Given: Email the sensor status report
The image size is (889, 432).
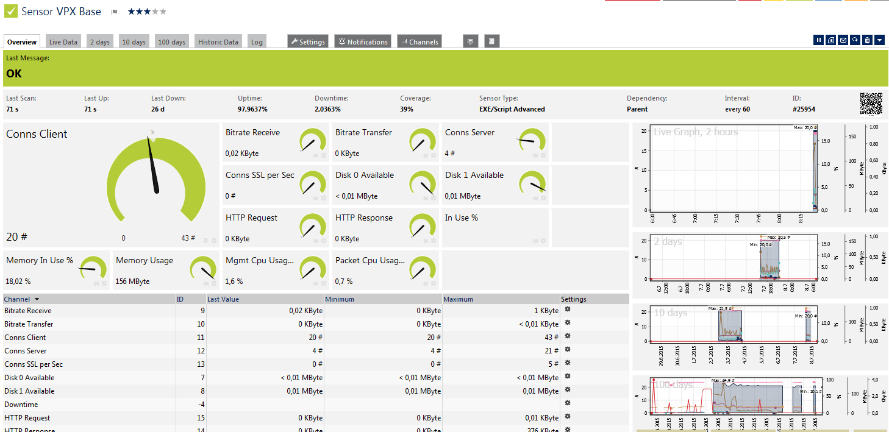Looking at the screenshot, I should click(843, 40).
